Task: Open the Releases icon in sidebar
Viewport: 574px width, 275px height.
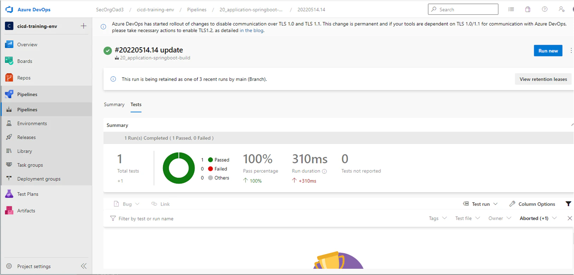Action: pos(9,137)
